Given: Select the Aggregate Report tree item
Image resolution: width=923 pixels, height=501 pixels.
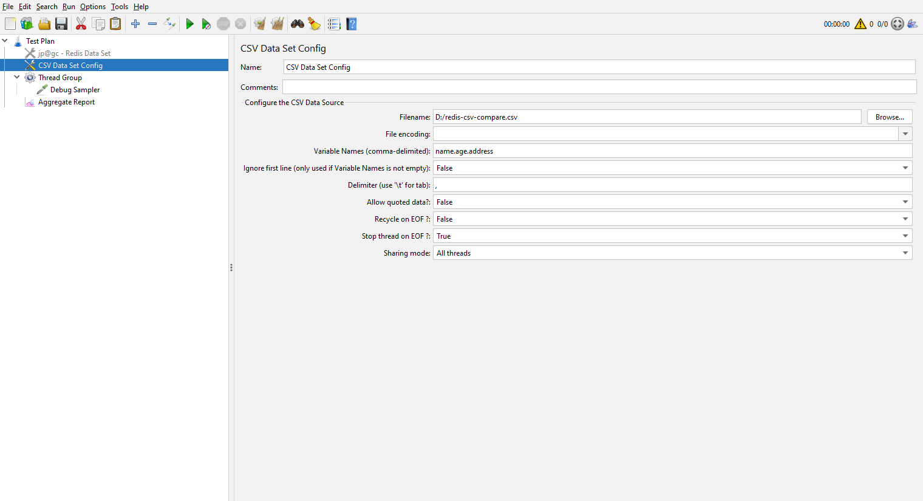Looking at the screenshot, I should click(66, 101).
